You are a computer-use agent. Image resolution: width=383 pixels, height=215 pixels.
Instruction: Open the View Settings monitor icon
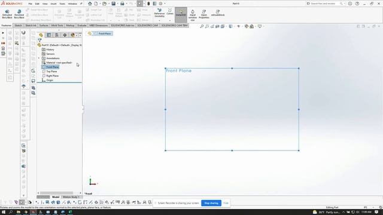click(x=260, y=26)
